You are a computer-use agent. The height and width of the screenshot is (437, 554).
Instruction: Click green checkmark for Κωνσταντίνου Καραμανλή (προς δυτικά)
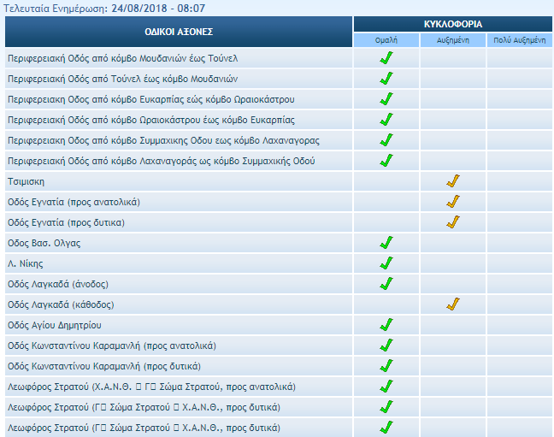386,366
